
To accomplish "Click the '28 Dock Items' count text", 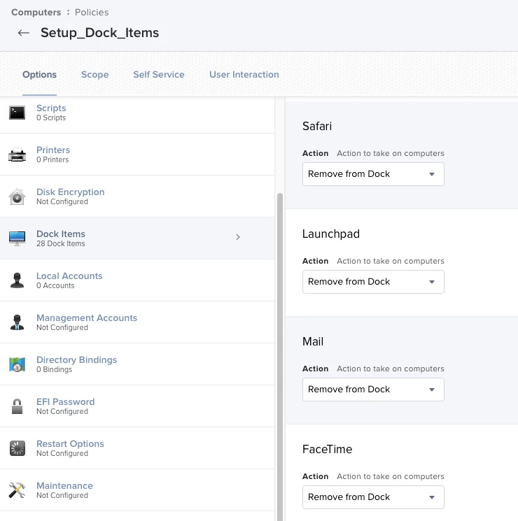I will 60,243.
